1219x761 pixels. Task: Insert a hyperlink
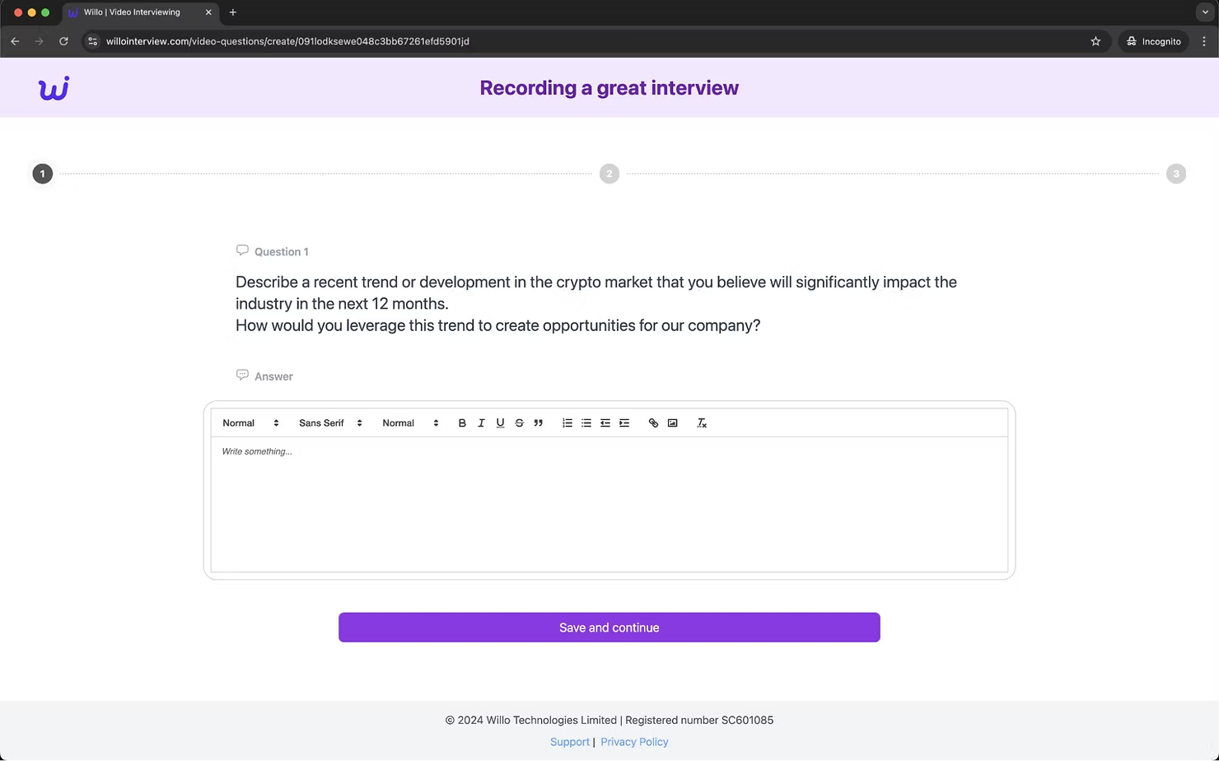(x=653, y=423)
